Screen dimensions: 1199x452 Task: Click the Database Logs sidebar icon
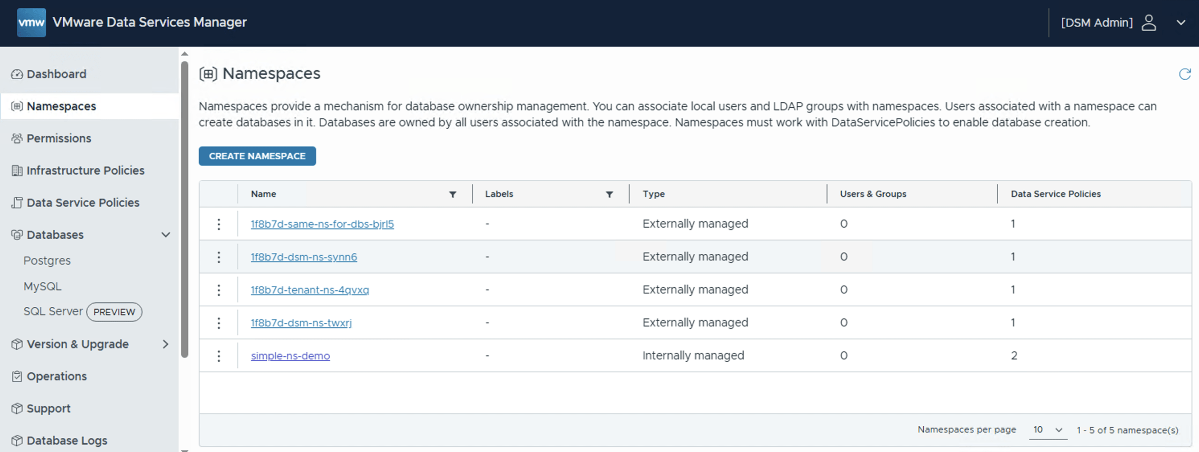tap(17, 441)
